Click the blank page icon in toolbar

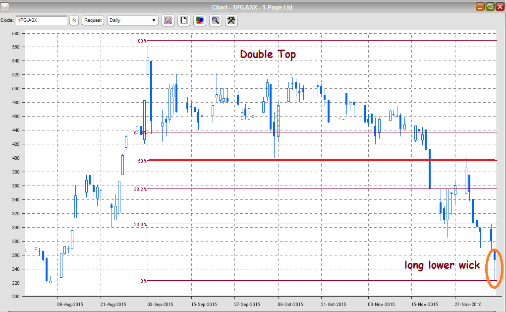(x=184, y=20)
